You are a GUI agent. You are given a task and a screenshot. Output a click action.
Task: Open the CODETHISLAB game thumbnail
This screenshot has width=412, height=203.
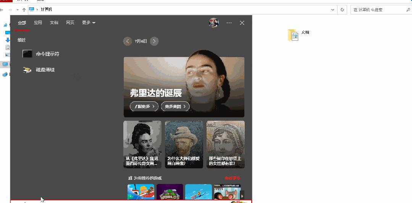point(227,192)
